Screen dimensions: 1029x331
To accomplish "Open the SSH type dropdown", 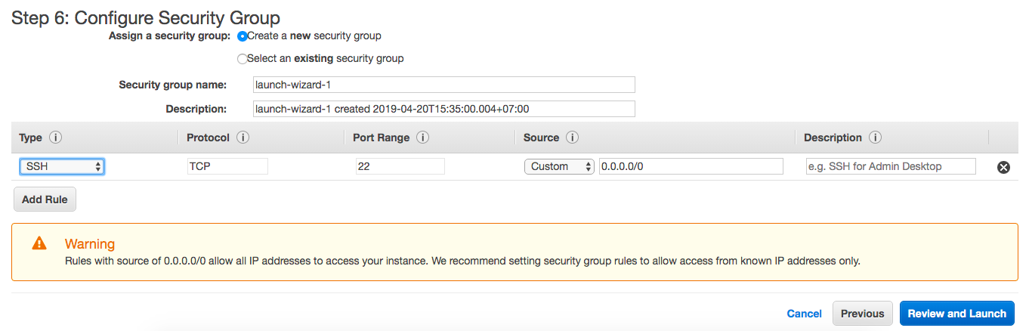I will coord(62,166).
